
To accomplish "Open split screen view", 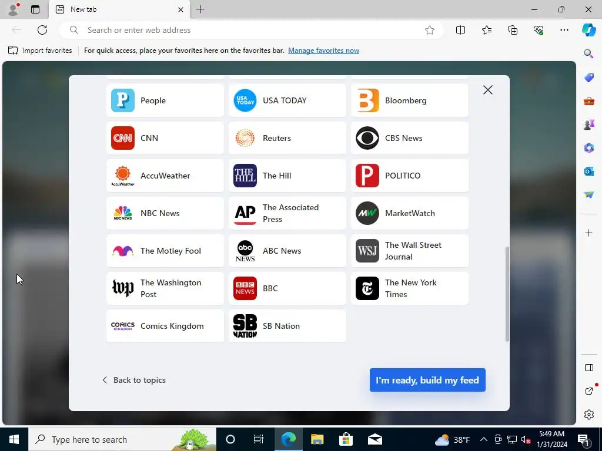I will [x=460, y=30].
